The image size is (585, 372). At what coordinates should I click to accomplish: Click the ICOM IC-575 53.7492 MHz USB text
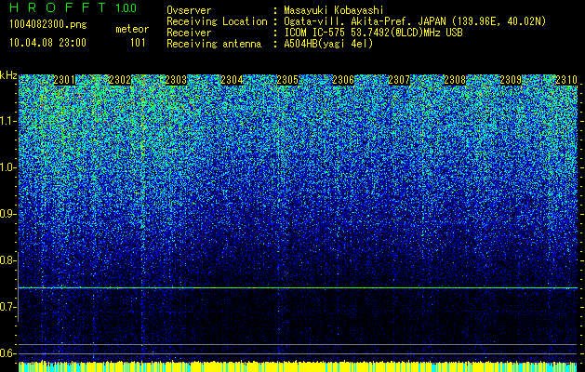tap(373, 33)
